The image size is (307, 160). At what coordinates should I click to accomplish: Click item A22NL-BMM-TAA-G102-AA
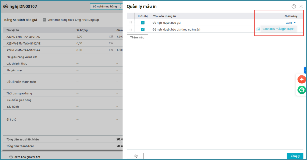point(23,50)
